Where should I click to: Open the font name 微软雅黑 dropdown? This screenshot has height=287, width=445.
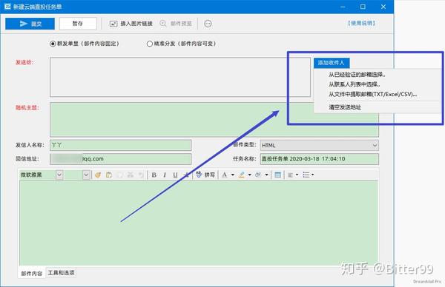pos(59,175)
